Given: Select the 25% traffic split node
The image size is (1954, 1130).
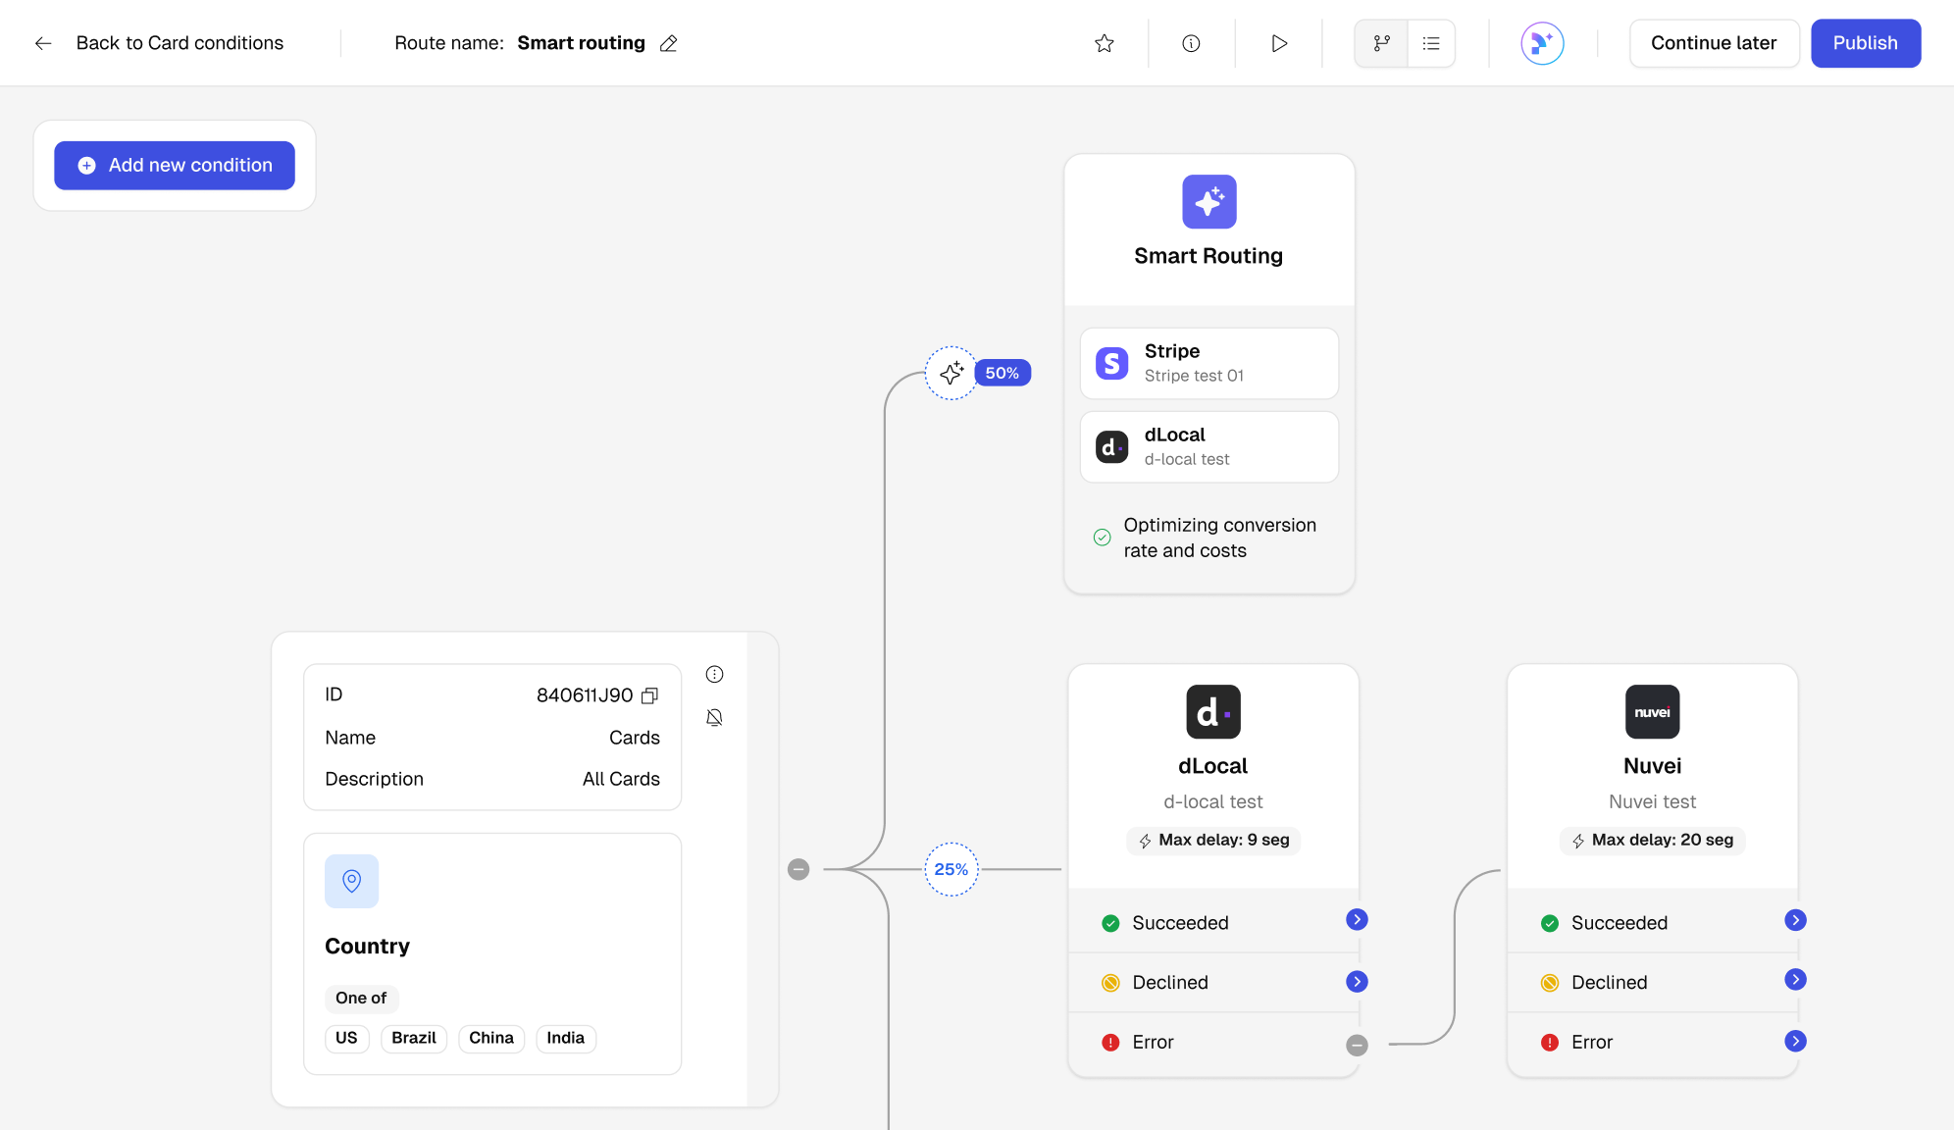Looking at the screenshot, I should (951, 869).
